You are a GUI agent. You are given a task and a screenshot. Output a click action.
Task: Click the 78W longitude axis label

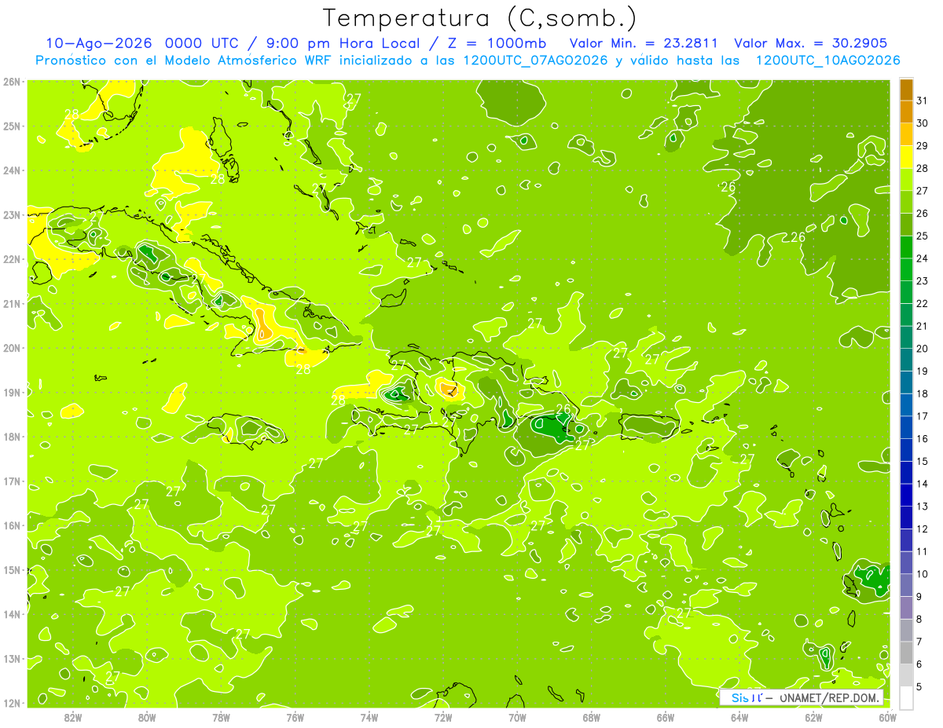pyautogui.click(x=221, y=717)
